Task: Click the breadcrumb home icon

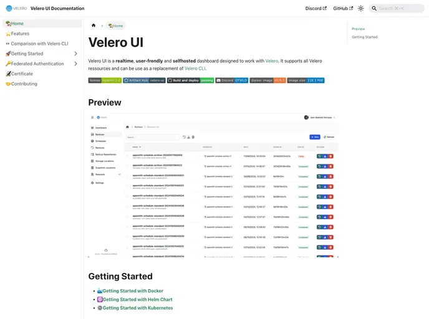Action: point(94,26)
